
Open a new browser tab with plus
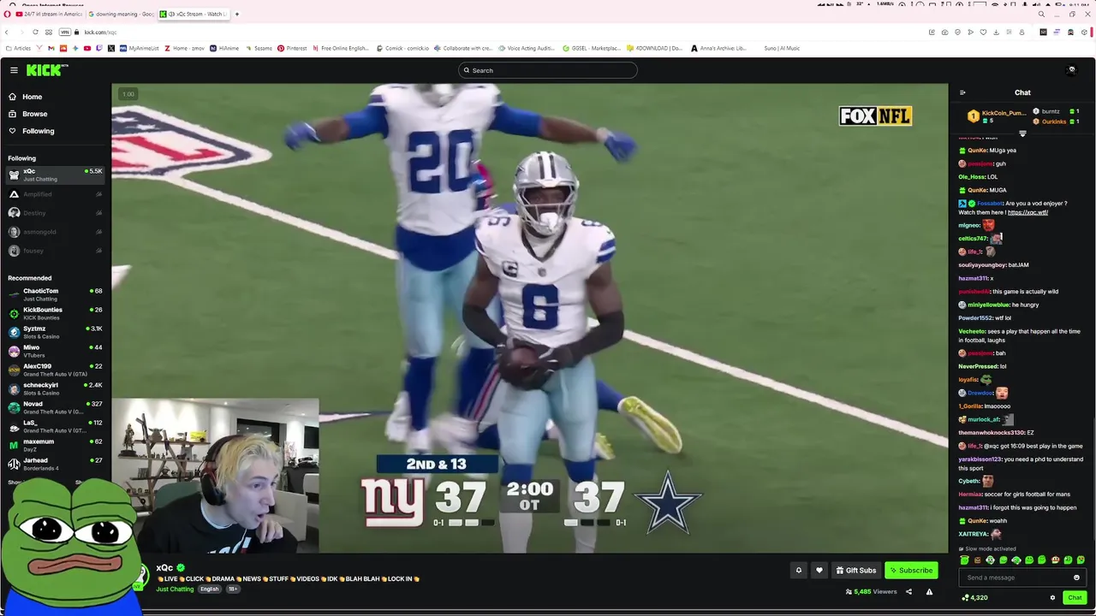point(237,14)
